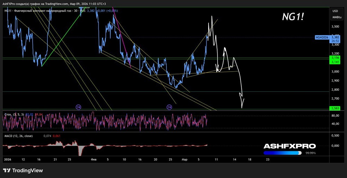The image size is (347, 178).
Task: Click the date 23 on the time axis
Action: (x=268, y=159)
